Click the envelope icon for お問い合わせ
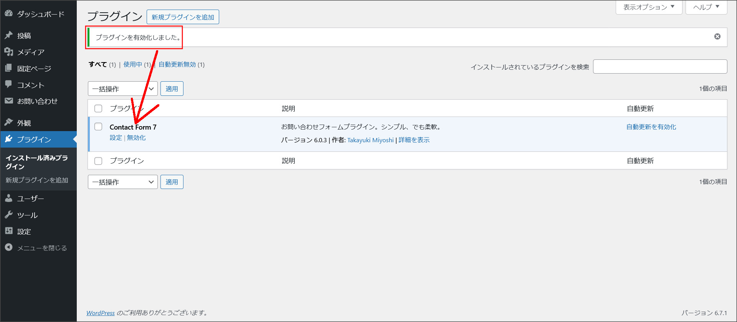This screenshot has width=737, height=322. [x=8, y=101]
